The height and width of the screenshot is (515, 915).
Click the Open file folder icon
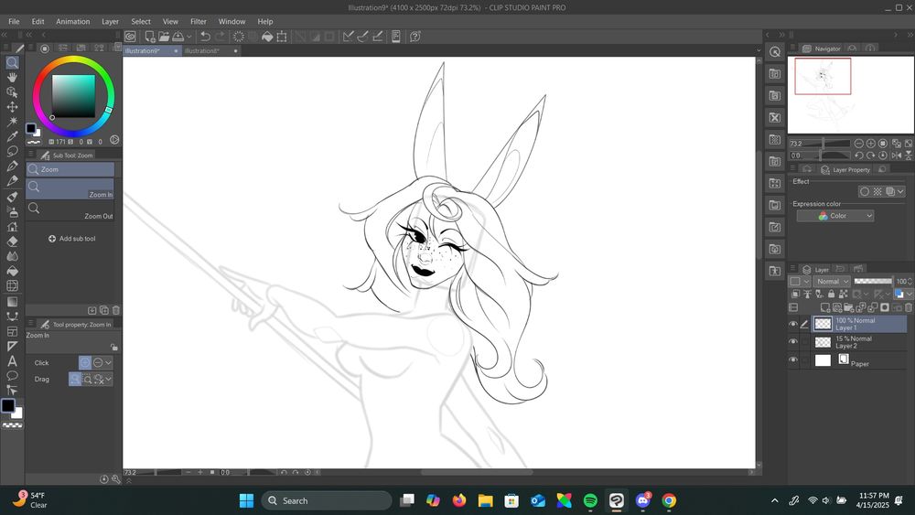(x=163, y=37)
